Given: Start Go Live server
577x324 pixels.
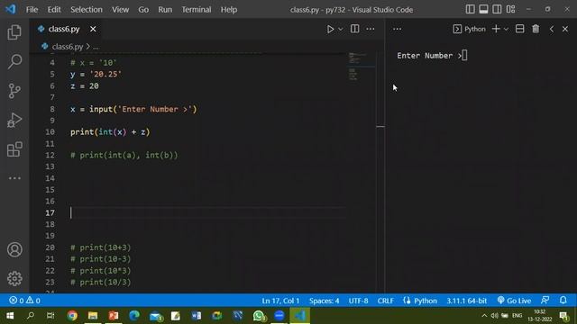Looking at the screenshot, I should click(514, 301).
